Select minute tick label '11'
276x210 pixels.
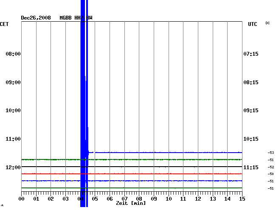click(183, 199)
